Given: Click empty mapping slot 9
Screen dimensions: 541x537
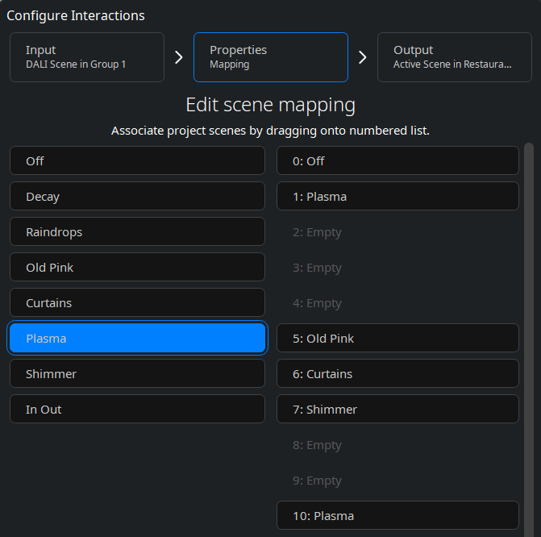Looking at the screenshot, I should [397, 481].
